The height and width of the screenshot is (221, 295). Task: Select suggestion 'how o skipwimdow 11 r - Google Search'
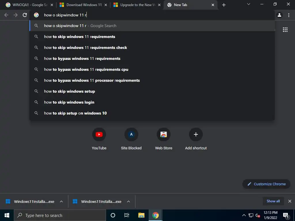tap(152, 26)
